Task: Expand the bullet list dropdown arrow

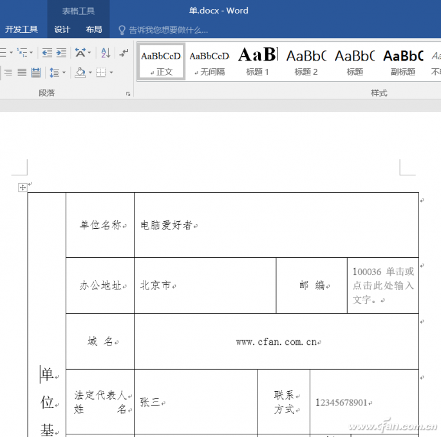Action: point(11,53)
